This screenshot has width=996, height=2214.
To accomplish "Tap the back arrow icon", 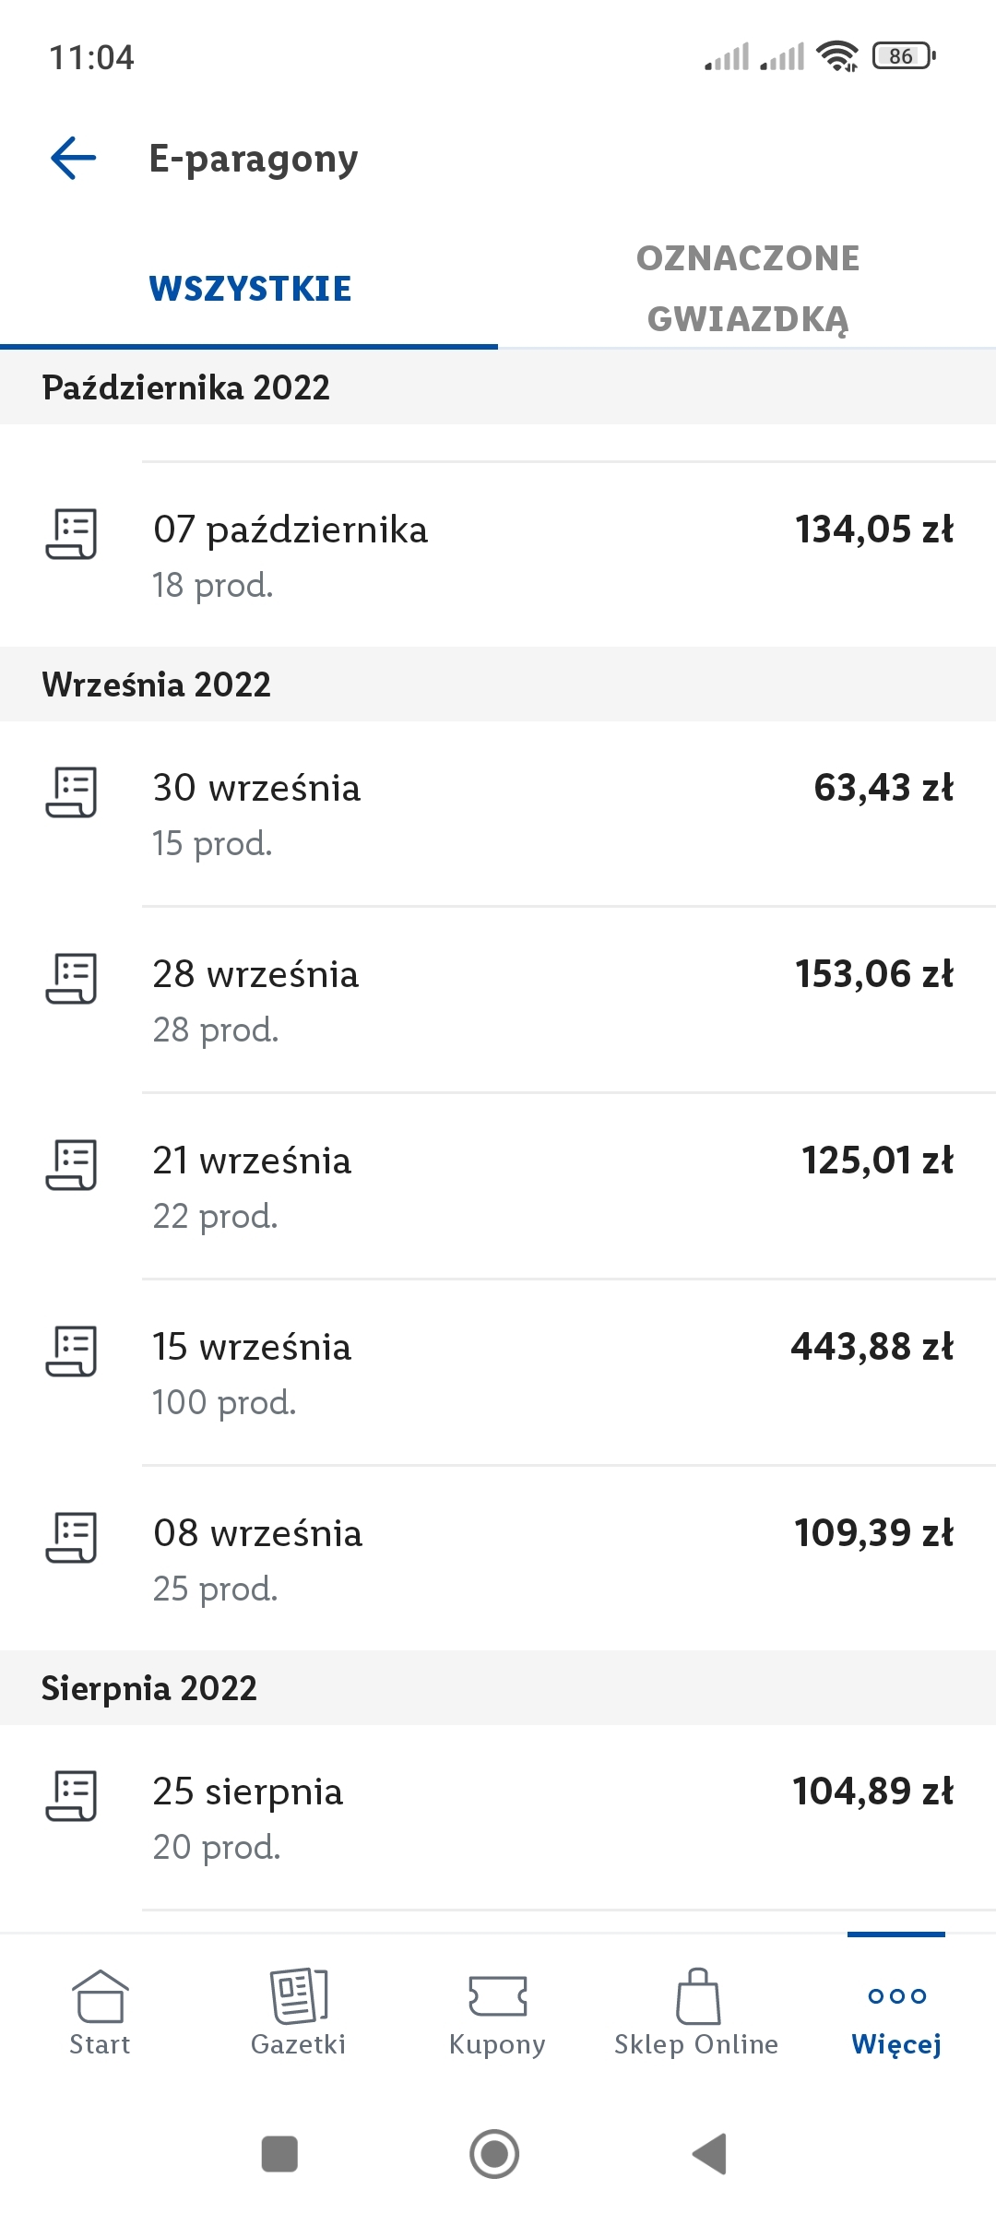I will coord(74,158).
